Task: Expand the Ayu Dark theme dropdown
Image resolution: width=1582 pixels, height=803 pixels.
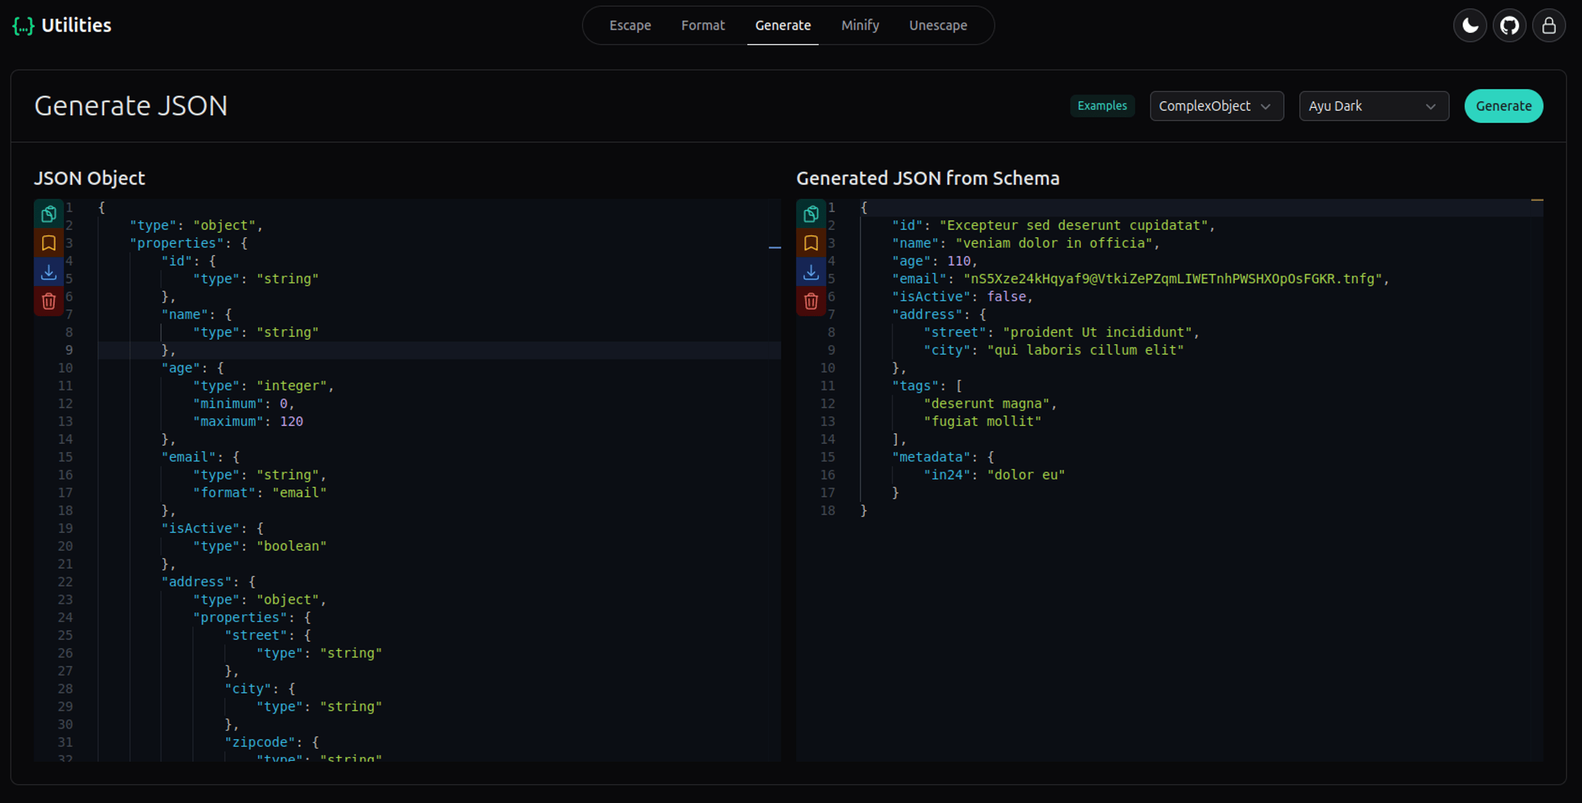Action: (1373, 105)
